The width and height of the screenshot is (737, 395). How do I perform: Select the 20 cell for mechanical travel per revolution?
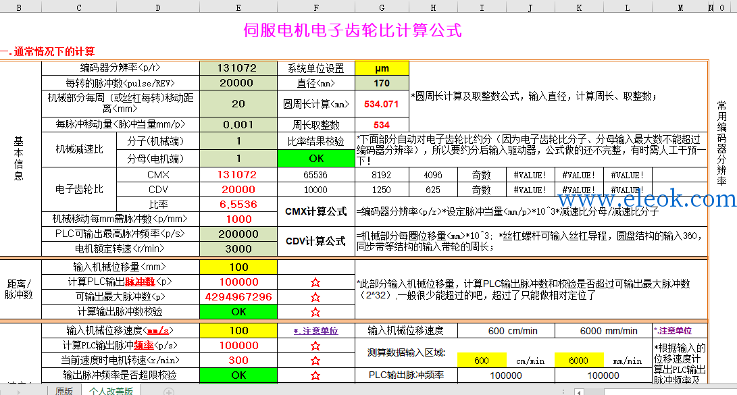point(238,104)
